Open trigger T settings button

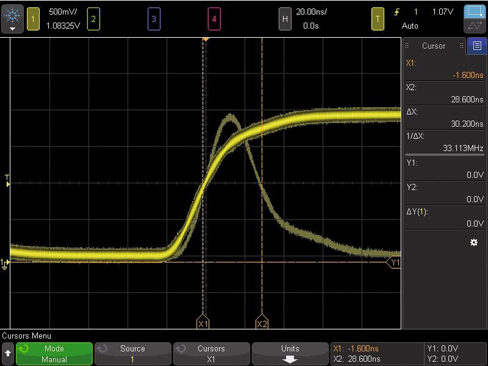(377, 19)
